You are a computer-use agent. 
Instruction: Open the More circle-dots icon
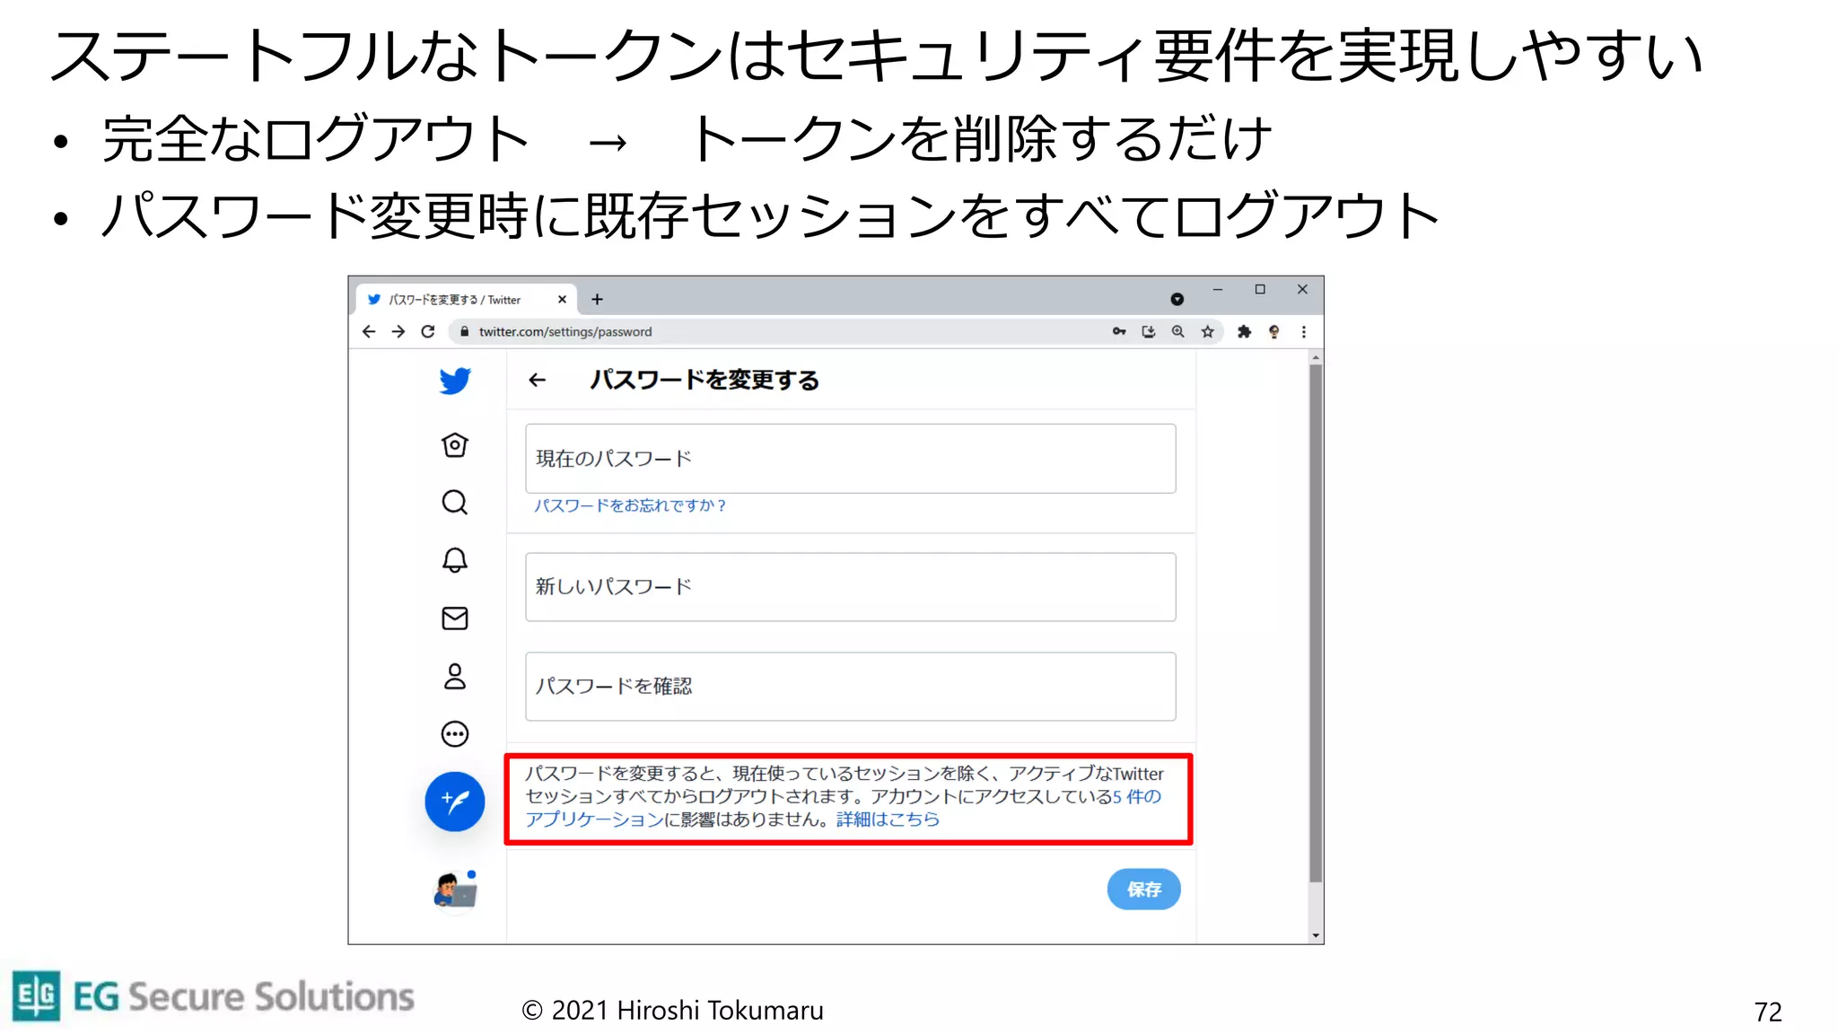click(x=455, y=734)
